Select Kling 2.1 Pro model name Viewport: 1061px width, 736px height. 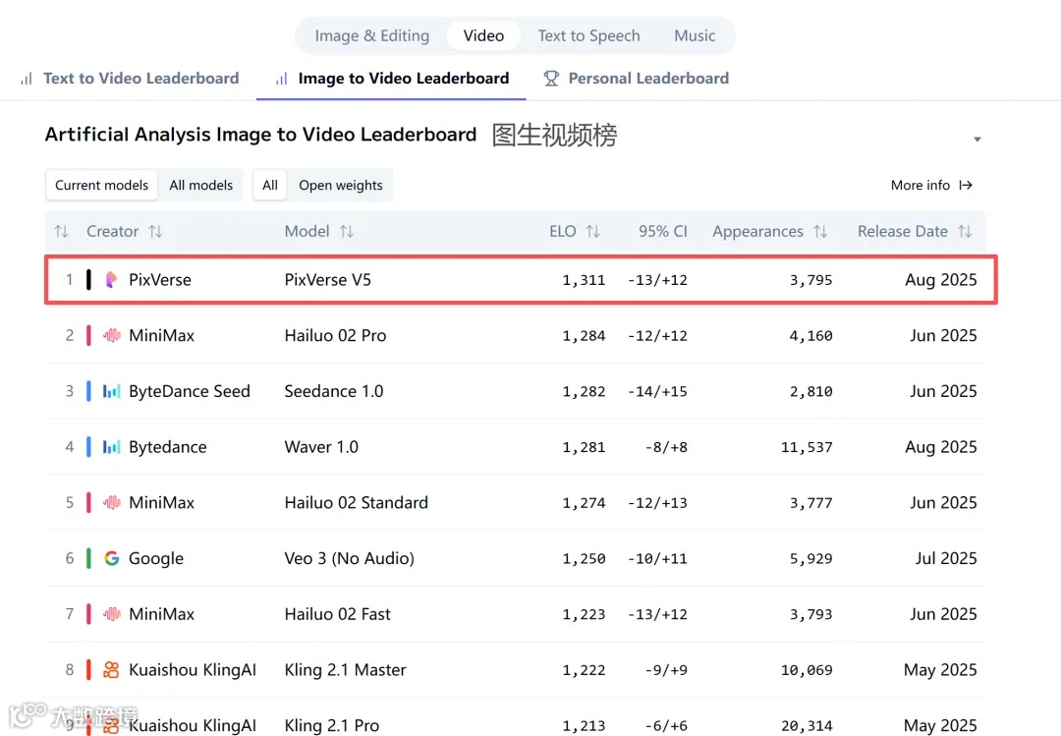pos(332,725)
